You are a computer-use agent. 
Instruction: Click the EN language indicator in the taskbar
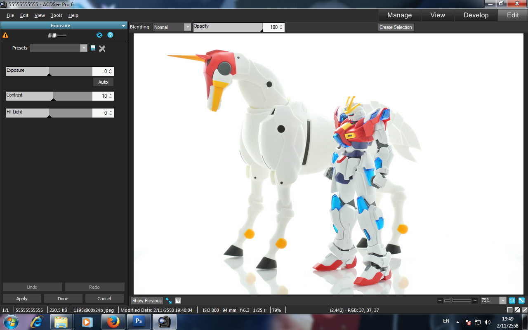(x=446, y=321)
